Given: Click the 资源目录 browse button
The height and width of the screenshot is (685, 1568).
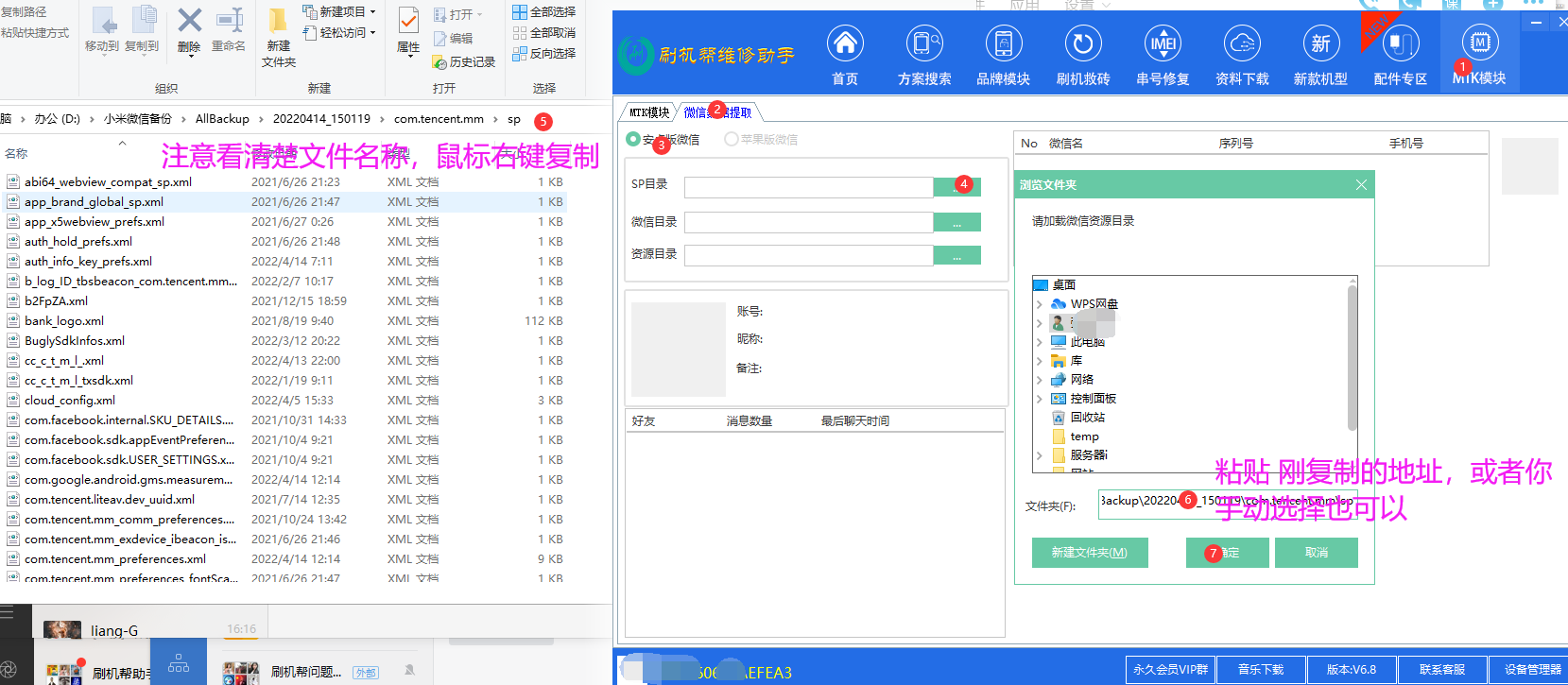Looking at the screenshot, I should point(956,256).
